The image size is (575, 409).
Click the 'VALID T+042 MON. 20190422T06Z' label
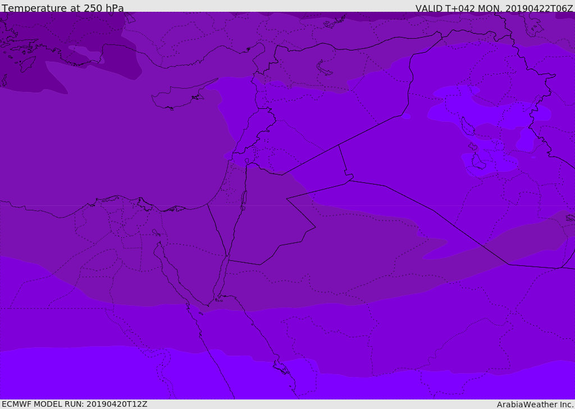click(x=494, y=8)
